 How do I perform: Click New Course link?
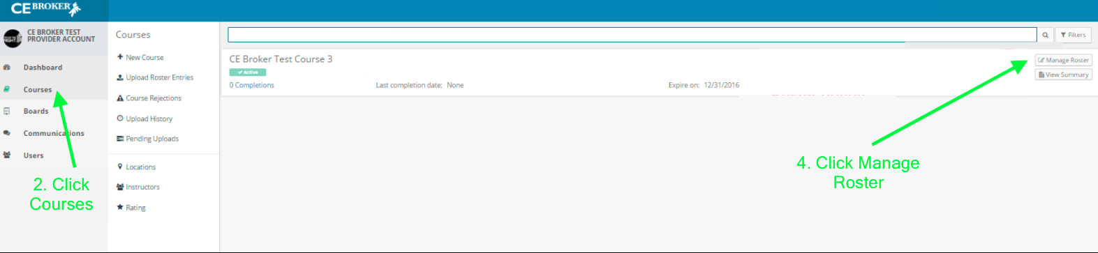pyautogui.click(x=144, y=58)
